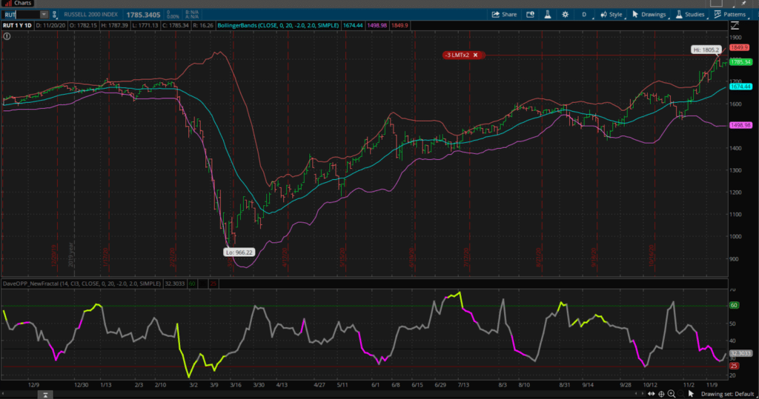The width and height of the screenshot is (759, 399).
Task: Click the green 60 level tag
Action: (x=735, y=305)
